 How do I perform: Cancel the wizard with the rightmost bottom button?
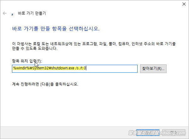coord(174,133)
